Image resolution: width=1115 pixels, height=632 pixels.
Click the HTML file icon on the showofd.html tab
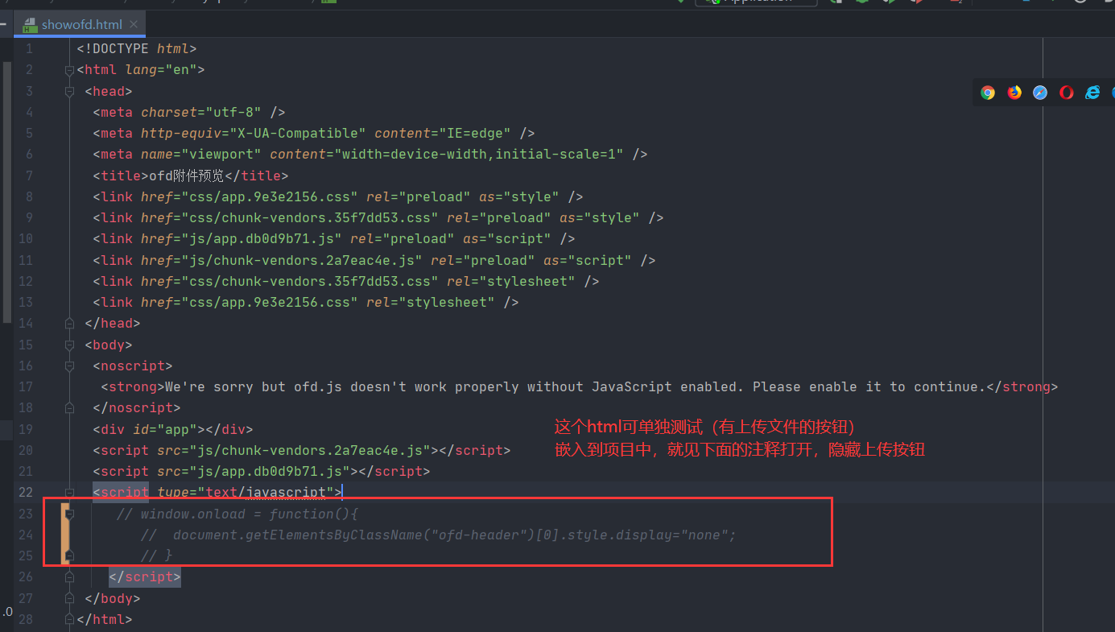(30, 24)
